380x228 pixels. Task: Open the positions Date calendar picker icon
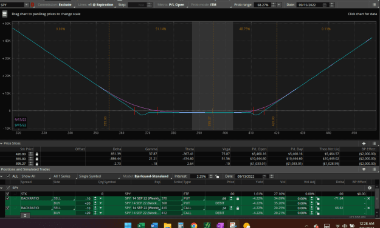point(264,176)
